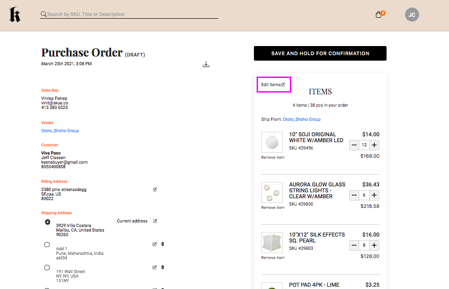Viewport: 449px width, 289px height.
Task: Choose the Add 1 Pune address option
Action: click(x=47, y=244)
